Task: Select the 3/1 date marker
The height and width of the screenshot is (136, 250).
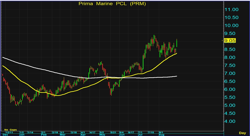Action: point(62,133)
